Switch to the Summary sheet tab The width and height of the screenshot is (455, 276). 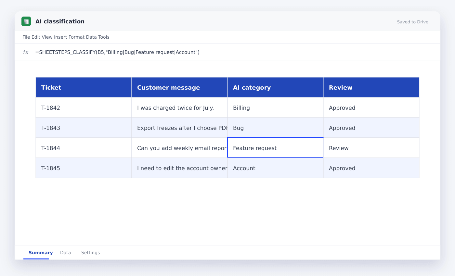pyautogui.click(x=41, y=253)
